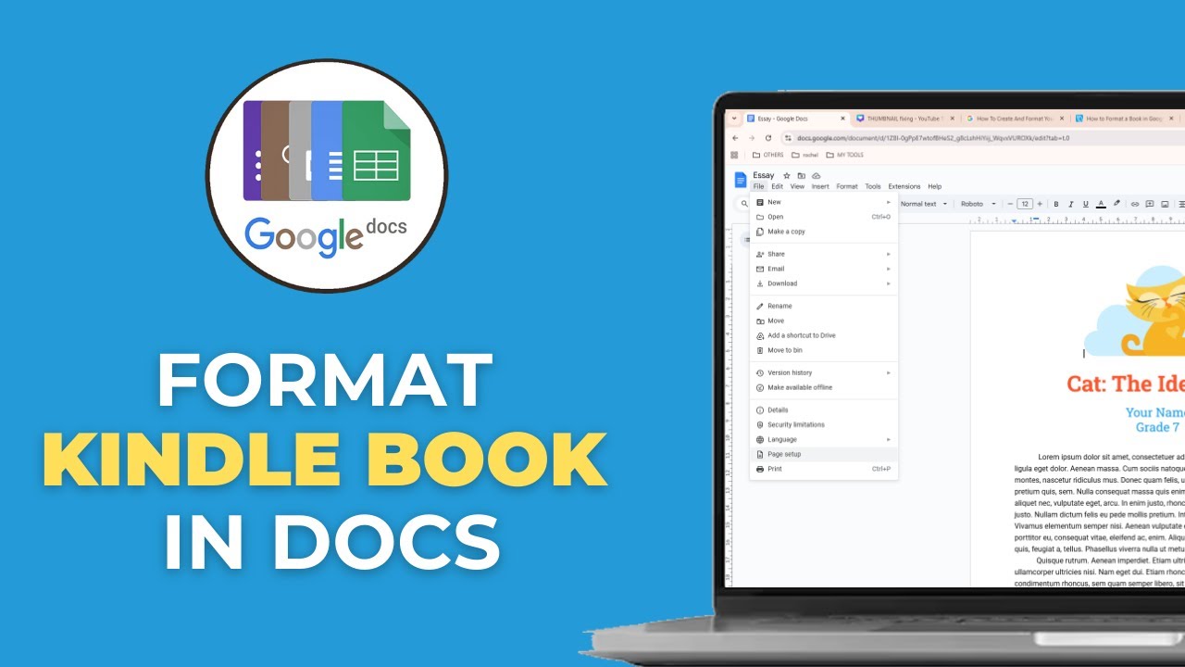Toggle underline formatting
This screenshot has height=667, width=1185.
tap(1086, 204)
